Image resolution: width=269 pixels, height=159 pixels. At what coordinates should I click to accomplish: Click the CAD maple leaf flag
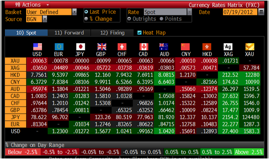click(143, 47)
